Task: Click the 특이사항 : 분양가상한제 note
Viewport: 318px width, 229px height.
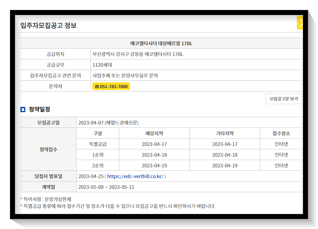Action: pos(46,199)
